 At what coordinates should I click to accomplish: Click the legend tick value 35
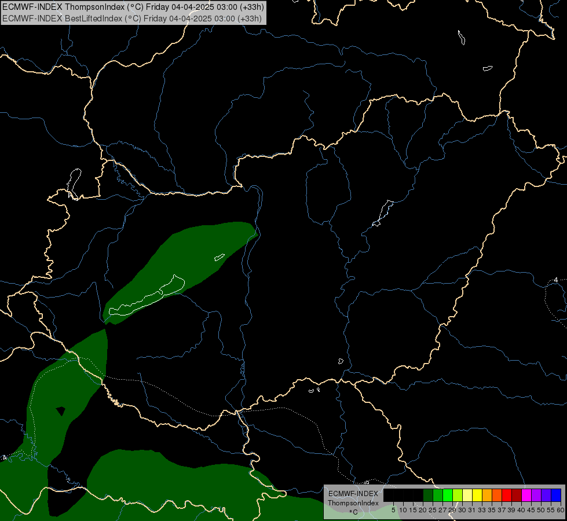[x=492, y=510]
